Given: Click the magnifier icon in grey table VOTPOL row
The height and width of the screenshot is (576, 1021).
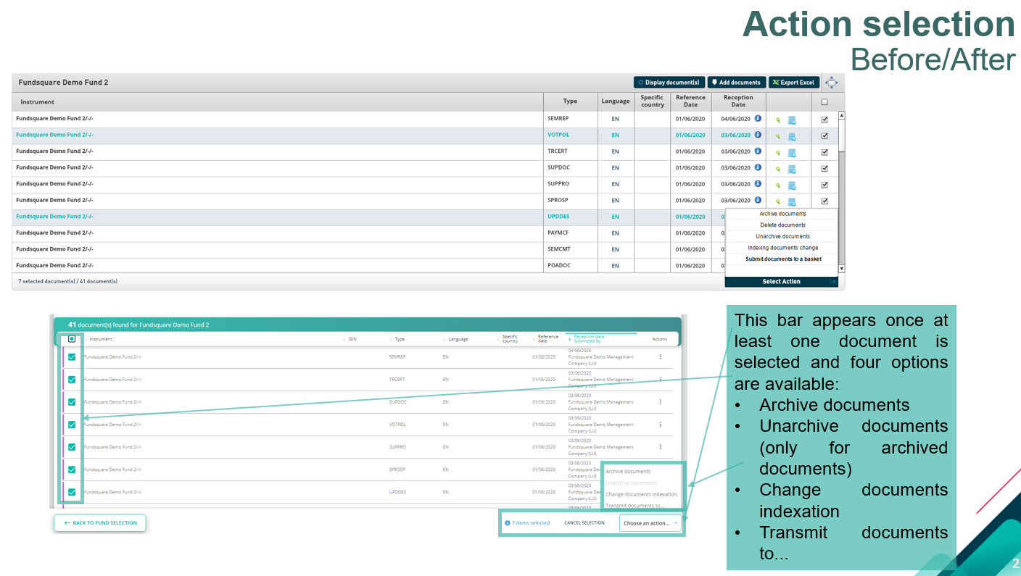Looking at the screenshot, I should pos(778,136).
